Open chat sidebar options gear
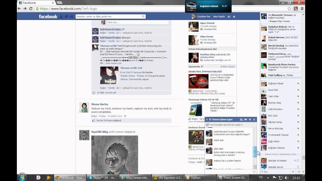Viewport: 322px width, 181px height. 293,172
